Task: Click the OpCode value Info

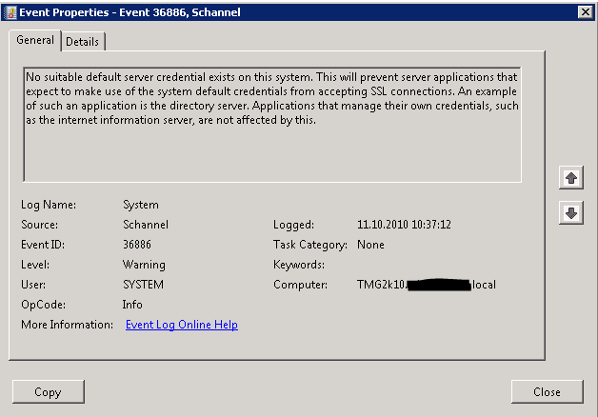Action: tap(132, 305)
